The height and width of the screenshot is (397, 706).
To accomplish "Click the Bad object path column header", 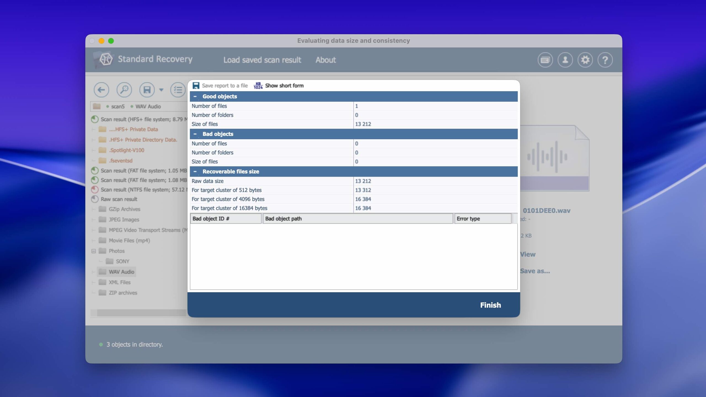I will 357,219.
